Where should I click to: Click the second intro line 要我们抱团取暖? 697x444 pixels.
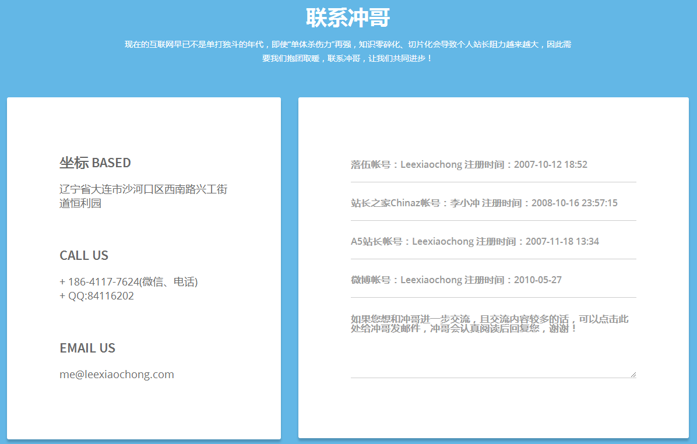347,58
